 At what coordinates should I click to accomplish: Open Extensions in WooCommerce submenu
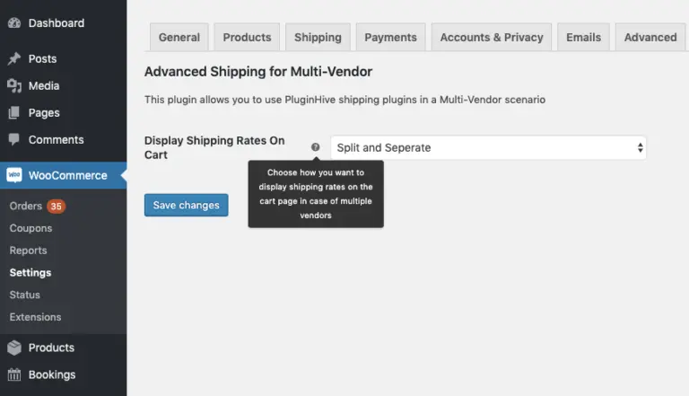pyautogui.click(x=35, y=317)
